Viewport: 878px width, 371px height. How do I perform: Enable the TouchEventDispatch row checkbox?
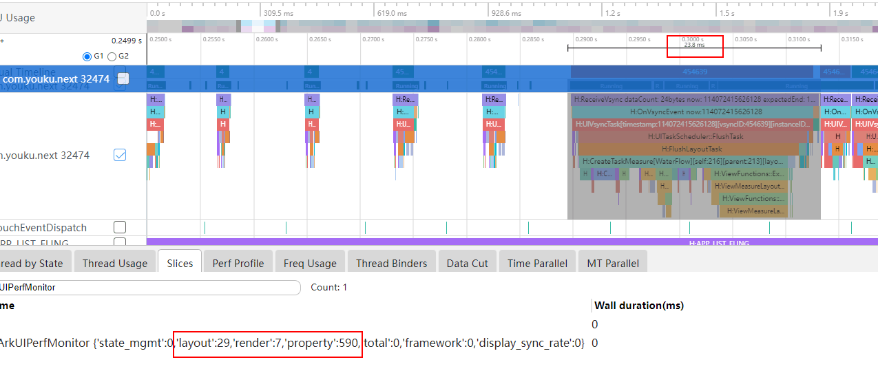(120, 227)
